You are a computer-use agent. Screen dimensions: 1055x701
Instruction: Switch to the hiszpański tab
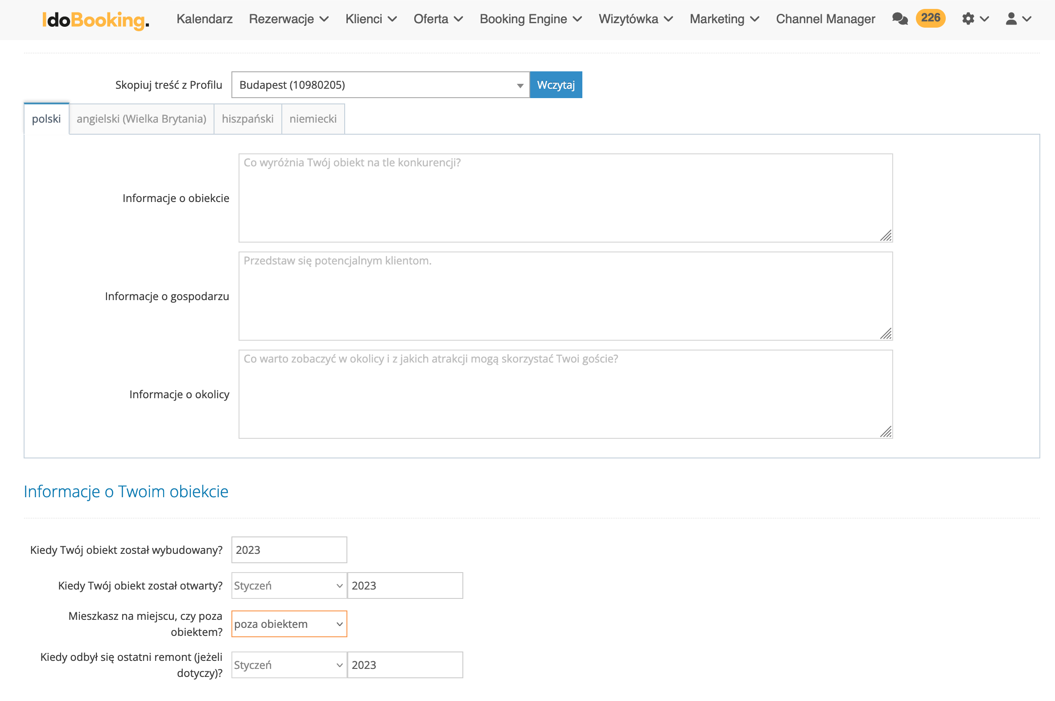(x=247, y=119)
